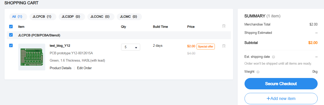Toggle checkbox for test_blog_Y12 item

pos(11,45)
